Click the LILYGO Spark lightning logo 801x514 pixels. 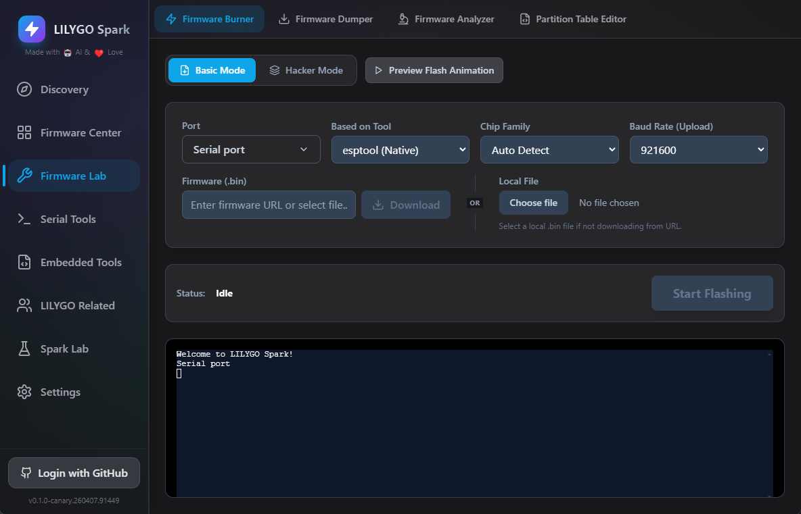coord(32,29)
